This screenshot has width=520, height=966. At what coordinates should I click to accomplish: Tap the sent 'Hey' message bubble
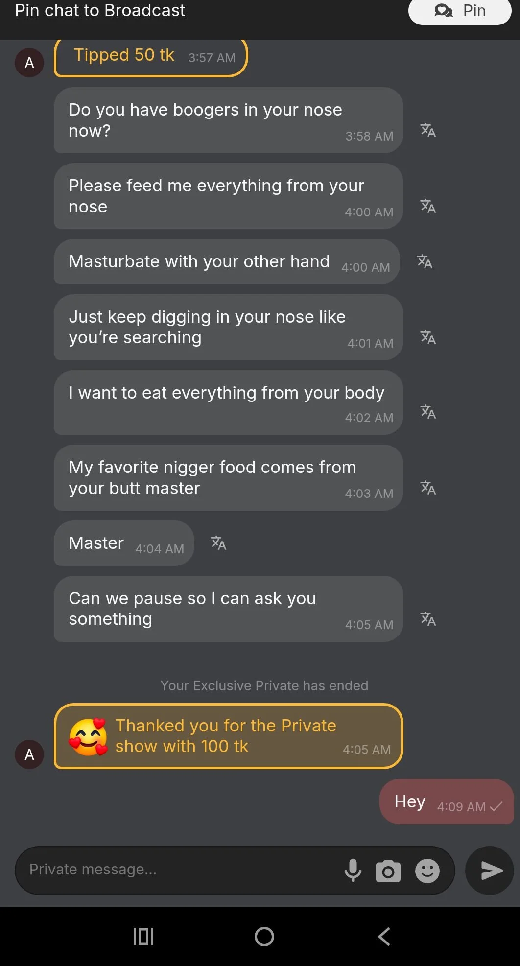[x=447, y=802]
